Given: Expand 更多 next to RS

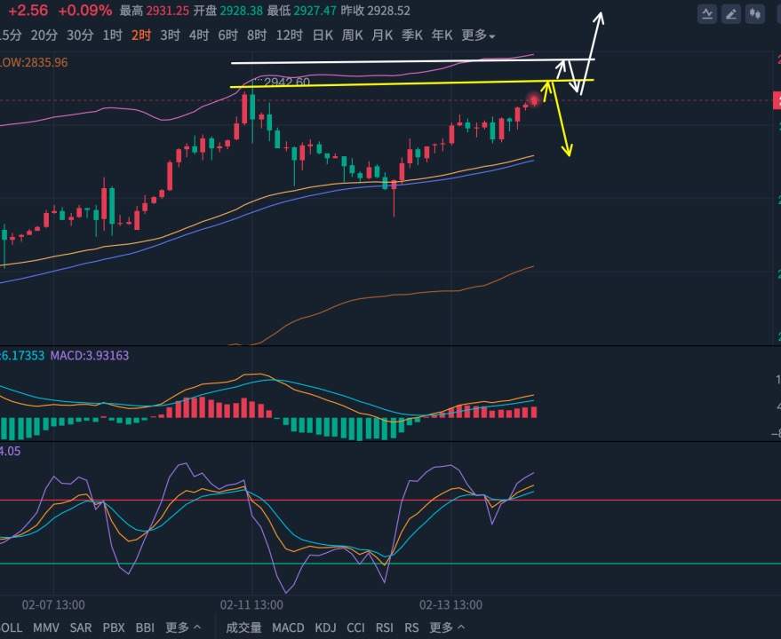Looking at the screenshot, I should click(x=447, y=627).
